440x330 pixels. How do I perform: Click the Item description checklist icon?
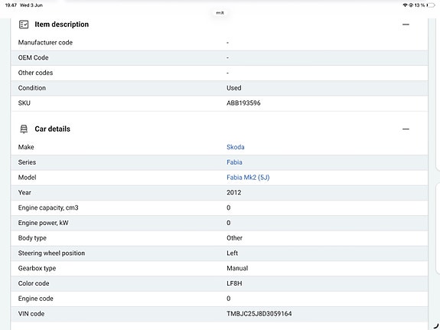click(x=24, y=25)
